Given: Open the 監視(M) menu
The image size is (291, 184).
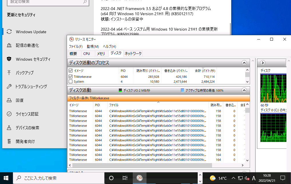Looking at the screenshot, I should pyautogui.click(x=93, y=47).
